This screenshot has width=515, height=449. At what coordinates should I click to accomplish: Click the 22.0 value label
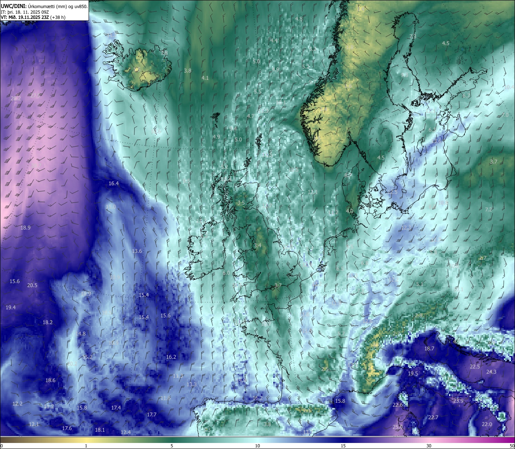[x=487, y=424]
